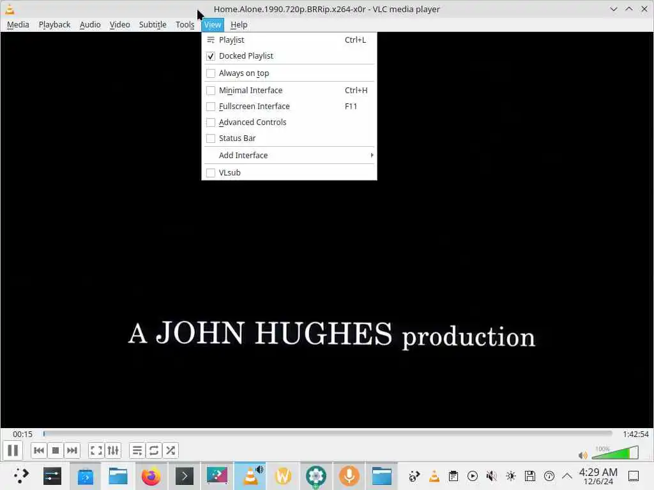Choose Playlist from the View menu
The height and width of the screenshot is (490, 654).
[289, 40]
